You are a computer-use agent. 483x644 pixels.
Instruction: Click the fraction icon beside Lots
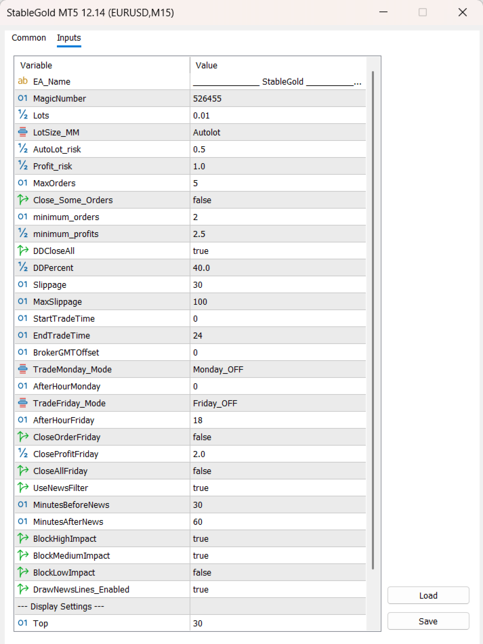[x=23, y=115]
